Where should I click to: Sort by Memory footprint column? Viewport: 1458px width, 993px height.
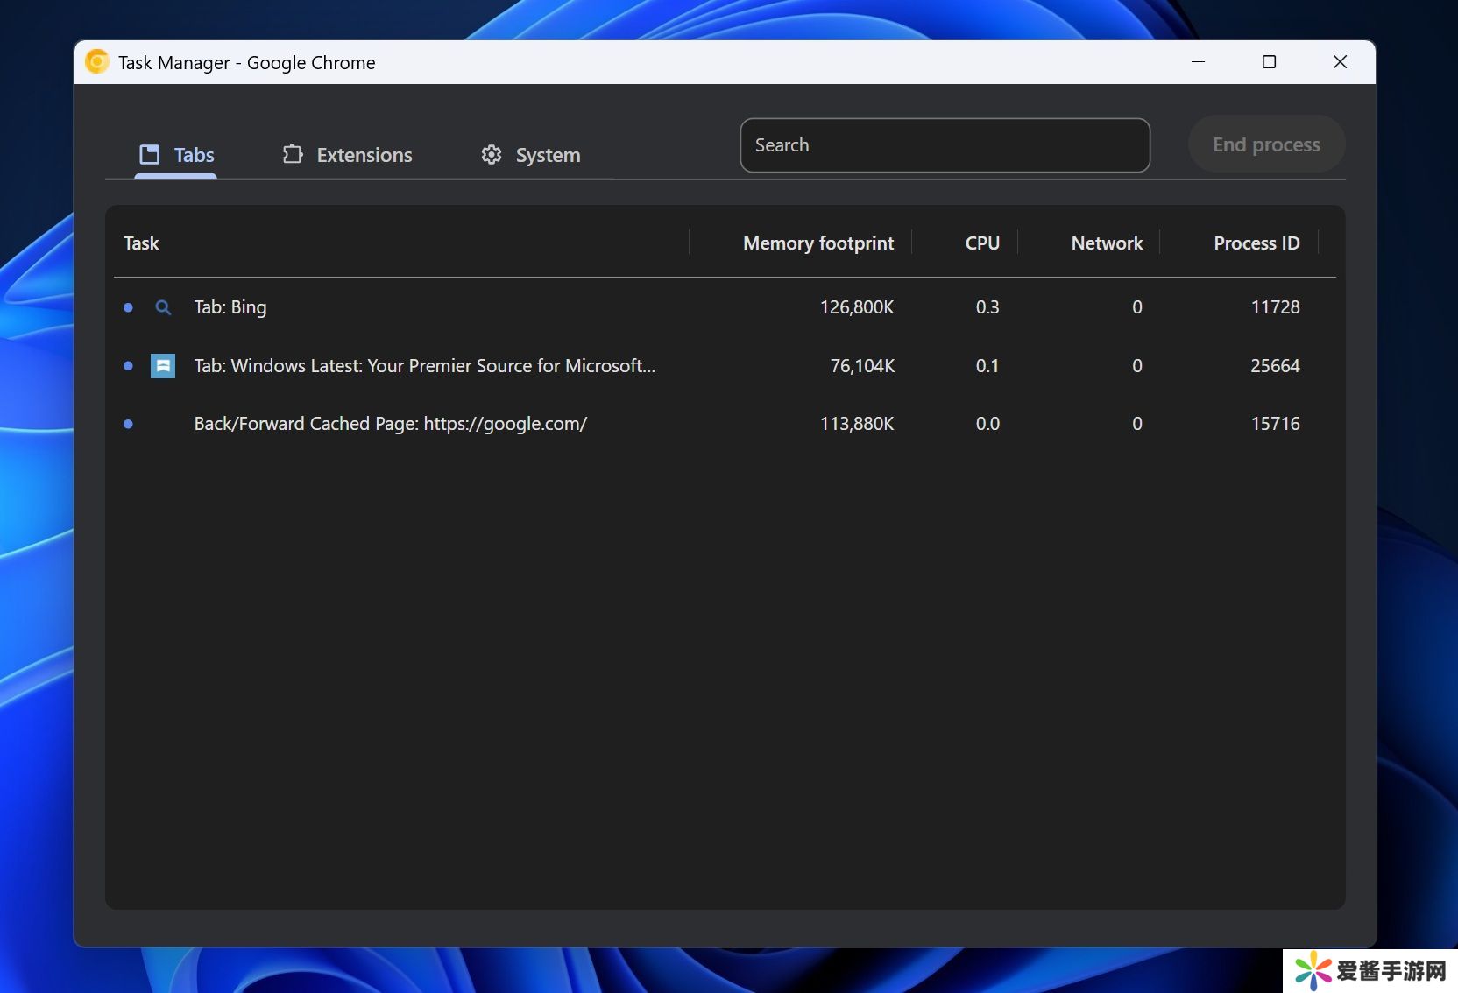817,243
